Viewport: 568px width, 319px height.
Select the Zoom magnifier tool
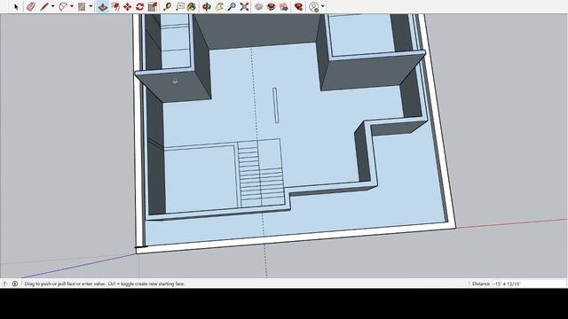tap(232, 6)
